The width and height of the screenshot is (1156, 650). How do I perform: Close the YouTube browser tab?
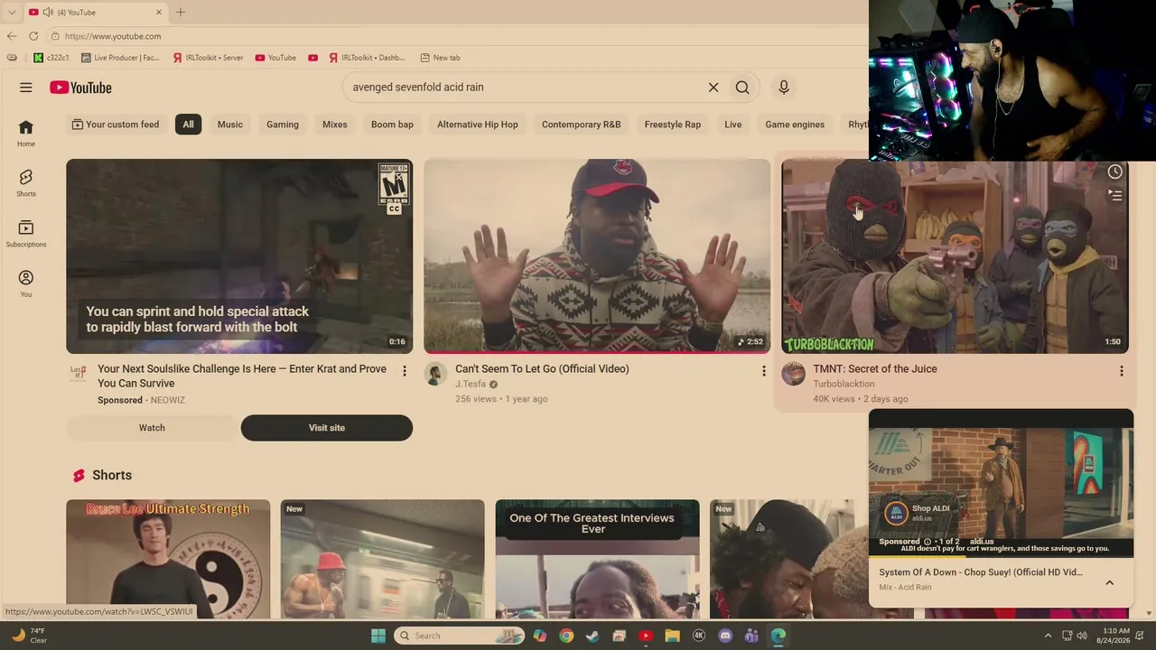(x=159, y=13)
